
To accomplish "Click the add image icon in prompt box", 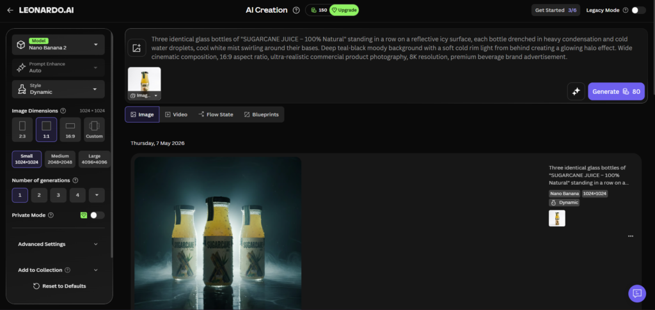I will (137, 48).
